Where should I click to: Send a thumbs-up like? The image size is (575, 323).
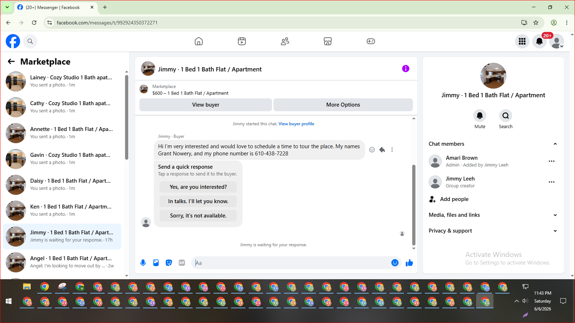[409, 263]
